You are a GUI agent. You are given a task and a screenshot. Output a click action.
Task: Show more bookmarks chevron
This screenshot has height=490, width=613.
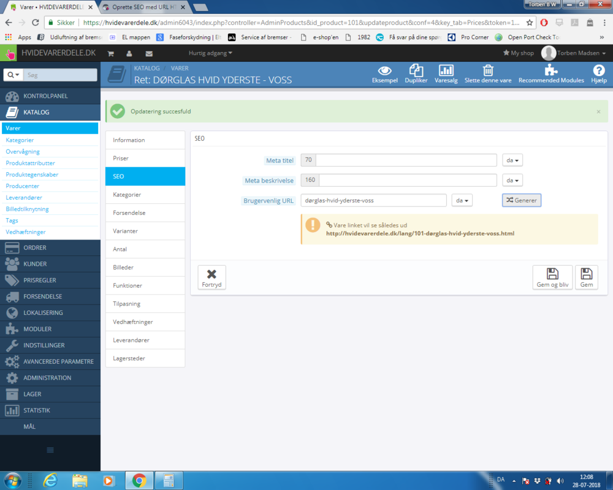tap(602, 37)
